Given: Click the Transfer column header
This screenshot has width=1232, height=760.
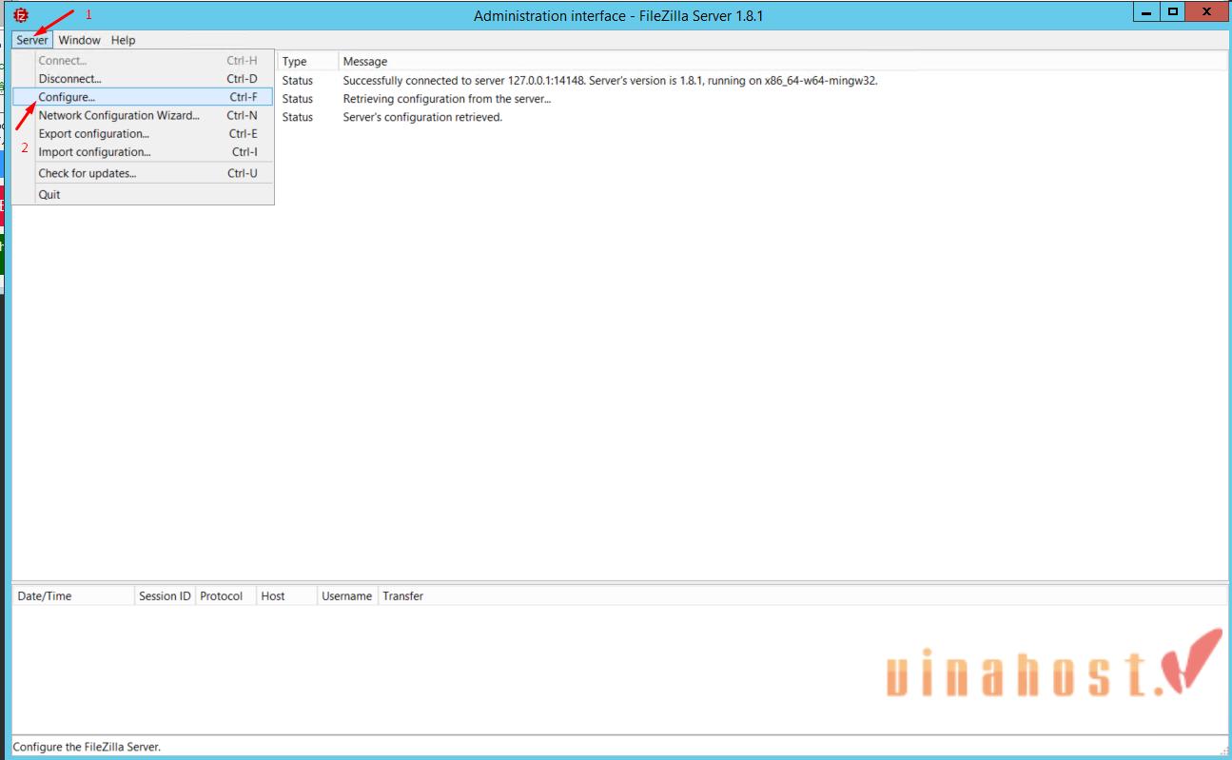Looking at the screenshot, I should [x=803, y=595].
